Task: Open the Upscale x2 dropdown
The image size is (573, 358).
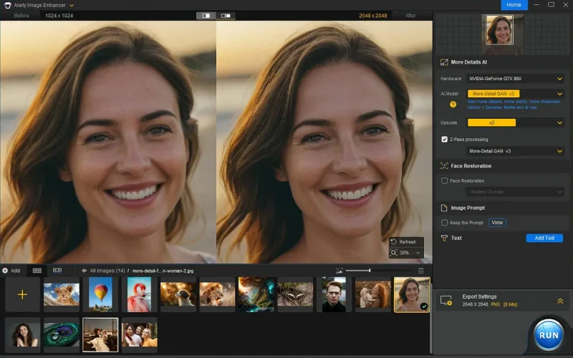Action: 515,122
